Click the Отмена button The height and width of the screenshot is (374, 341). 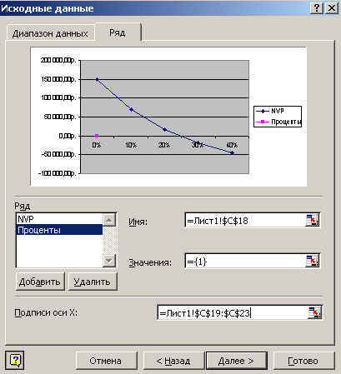[x=107, y=361]
